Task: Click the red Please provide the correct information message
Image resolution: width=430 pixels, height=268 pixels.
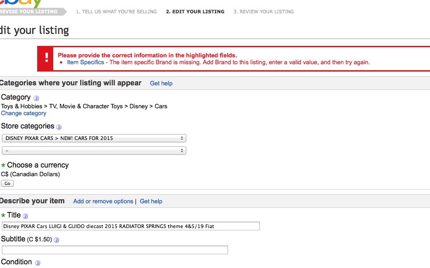Action: [x=147, y=55]
